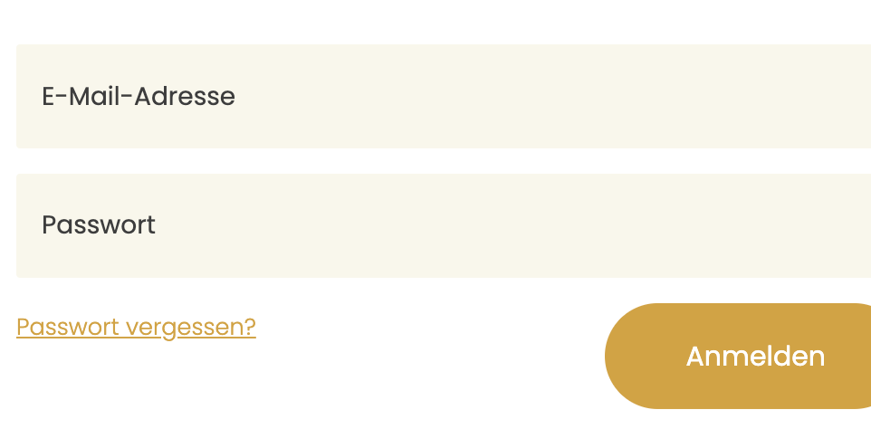Image resolution: width=871 pixels, height=429 pixels.
Task: Choose the password recovery link
Action: click(x=136, y=327)
